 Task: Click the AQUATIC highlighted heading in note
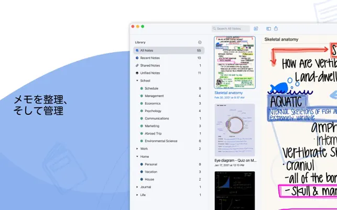pyautogui.click(x=286, y=101)
